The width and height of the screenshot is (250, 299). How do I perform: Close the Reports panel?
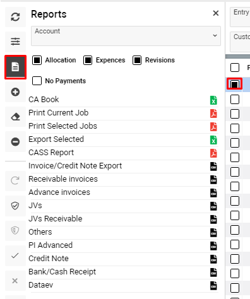(x=216, y=13)
